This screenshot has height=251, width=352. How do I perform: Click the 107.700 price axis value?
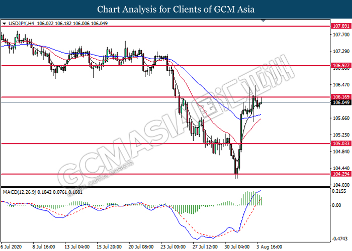click(341, 35)
